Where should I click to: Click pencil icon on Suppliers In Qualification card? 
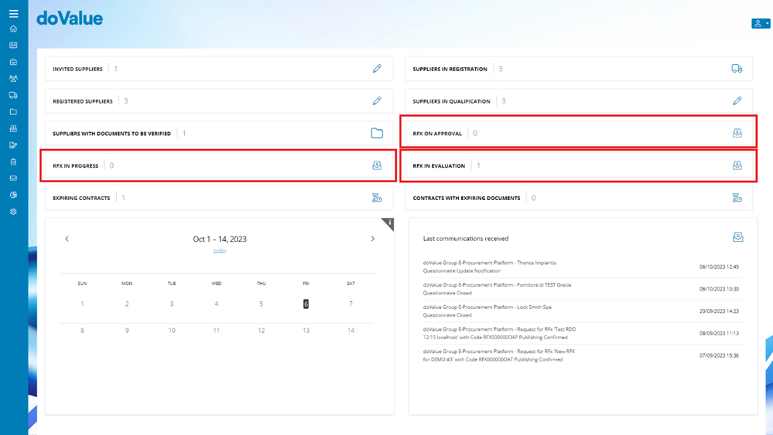click(x=737, y=101)
